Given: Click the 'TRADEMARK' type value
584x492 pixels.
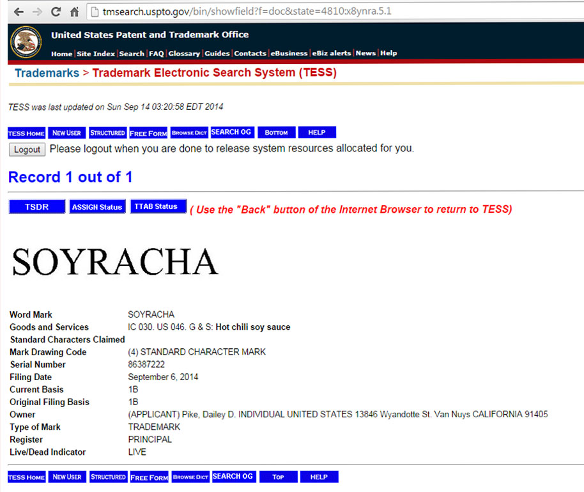Looking at the screenshot, I should pos(154,427).
